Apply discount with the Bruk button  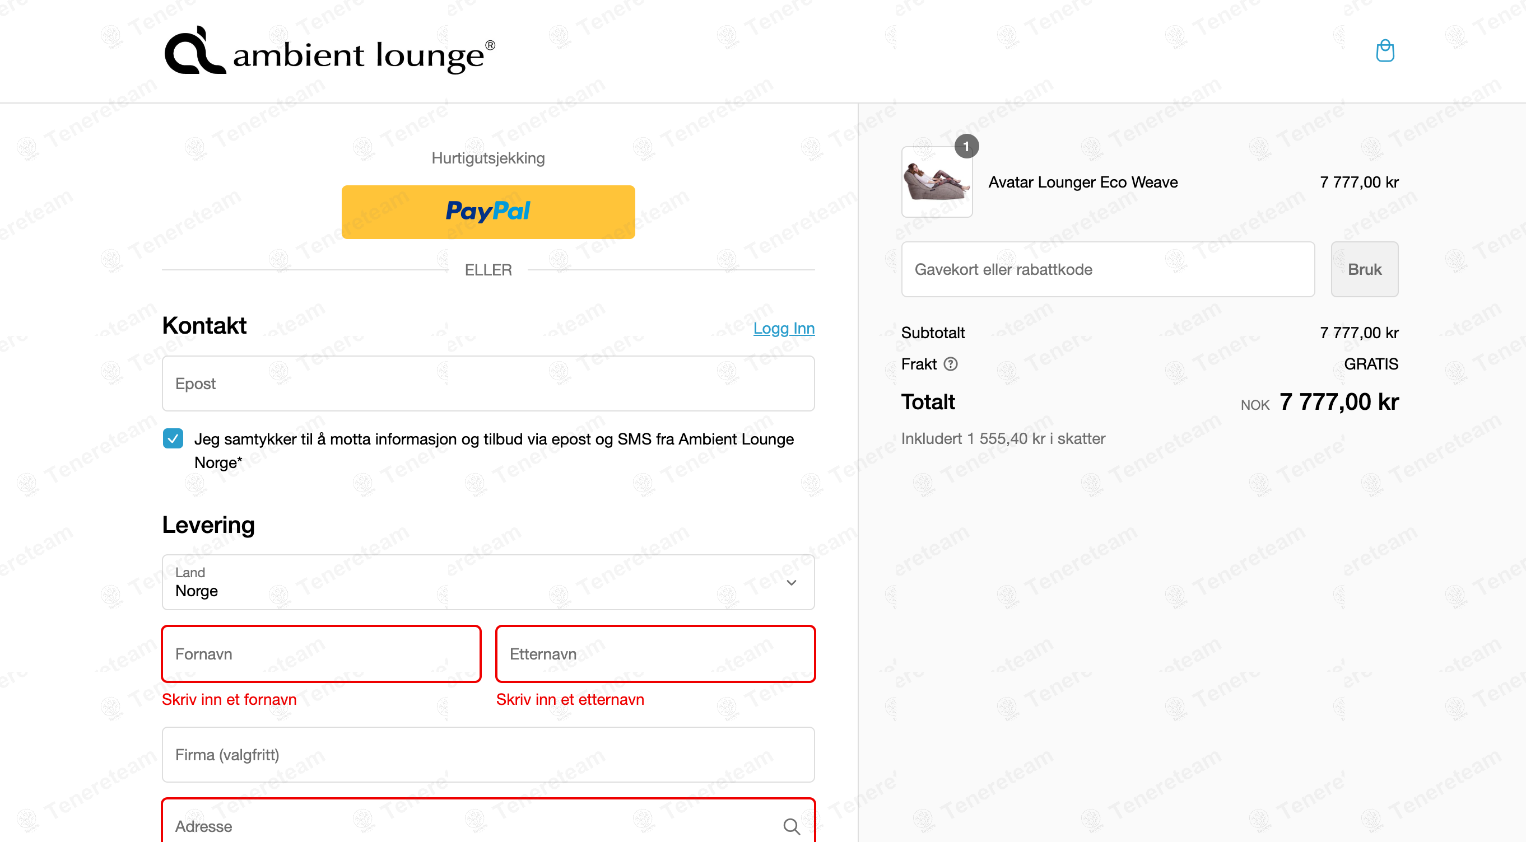click(1364, 269)
